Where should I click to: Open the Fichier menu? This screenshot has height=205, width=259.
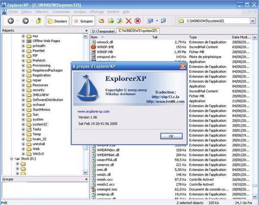pyautogui.click(x=13, y=12)
